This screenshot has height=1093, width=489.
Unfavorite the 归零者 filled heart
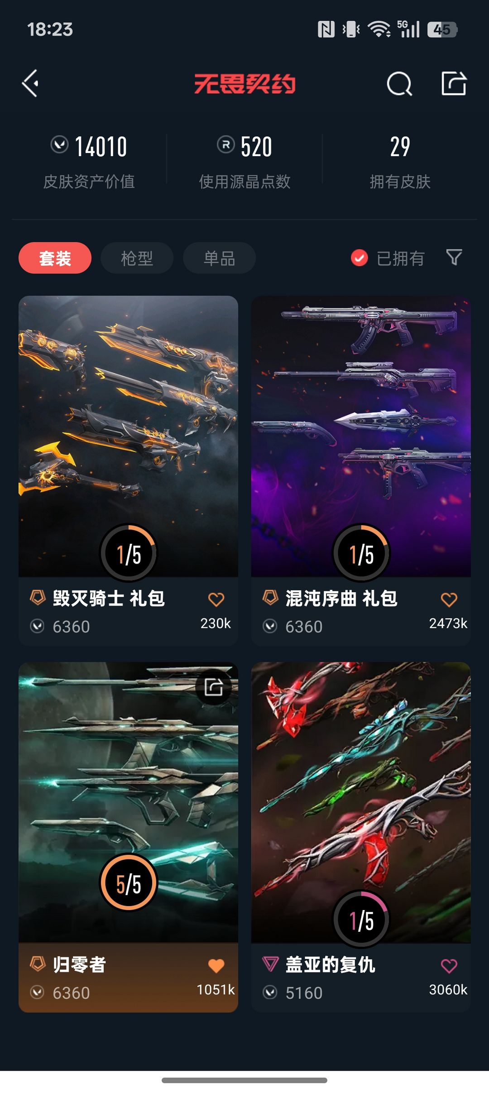coord(216,966)
